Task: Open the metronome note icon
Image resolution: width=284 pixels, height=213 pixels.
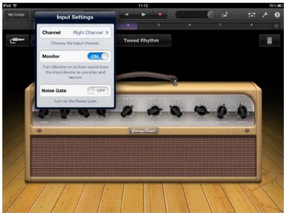Action: (x=225, y=15)
